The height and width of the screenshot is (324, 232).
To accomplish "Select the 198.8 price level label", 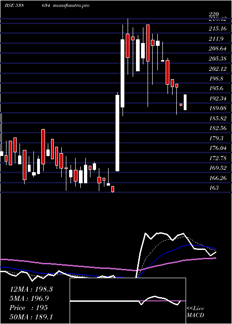I will click(x=216, y=79).
